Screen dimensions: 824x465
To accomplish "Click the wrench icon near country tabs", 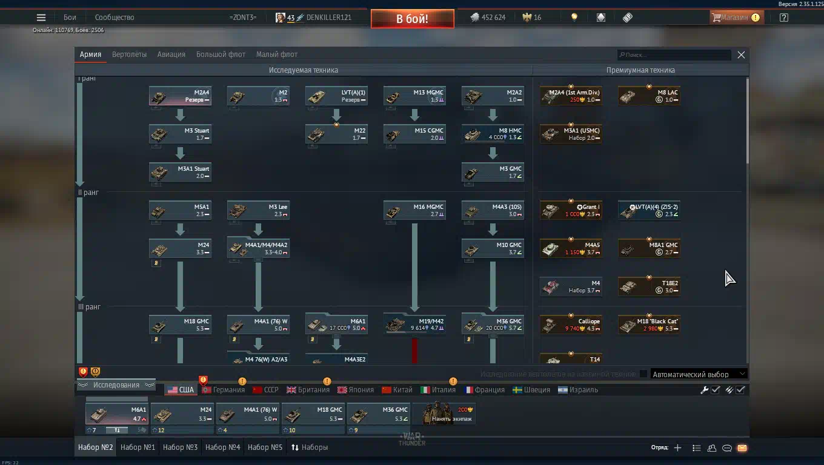I will [x=704, y=390].
